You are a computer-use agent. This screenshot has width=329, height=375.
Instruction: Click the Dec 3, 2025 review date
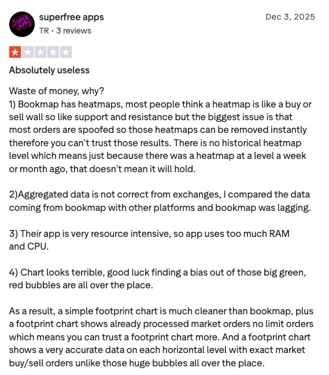pos(290,17)
